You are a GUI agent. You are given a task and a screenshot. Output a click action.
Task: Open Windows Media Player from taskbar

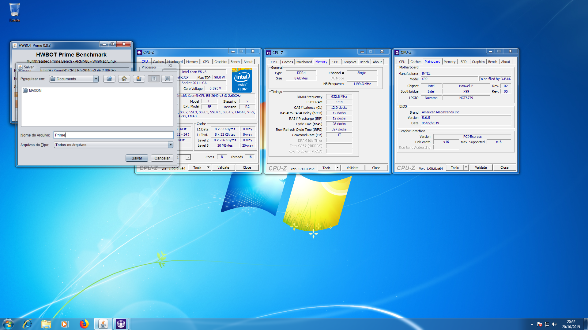(x=65, y=324)
